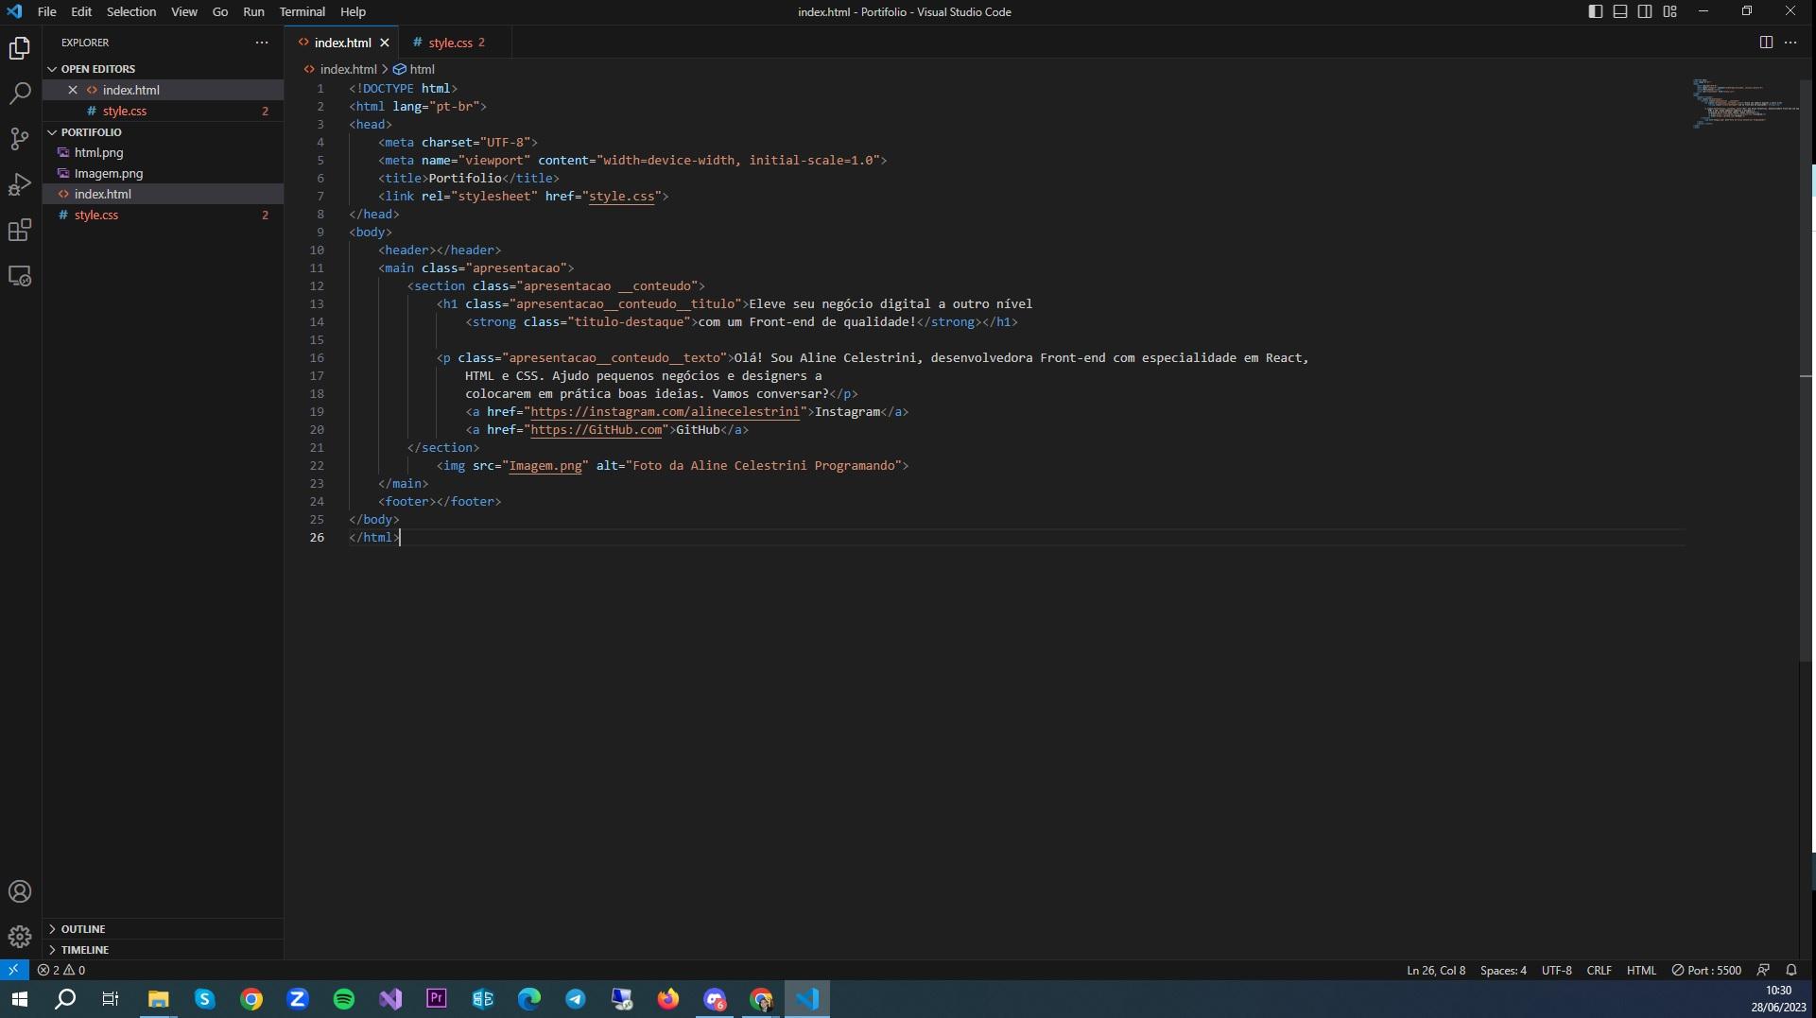Image resolution: width=1816 pixels, height=1018 pixels.
Task: Open Windows Start menu
Action: pyautogui.click(x=19, y=999)
